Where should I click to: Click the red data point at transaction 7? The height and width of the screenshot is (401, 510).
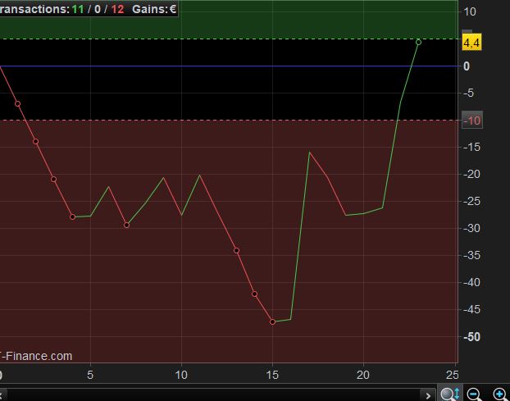click(127, 225)
